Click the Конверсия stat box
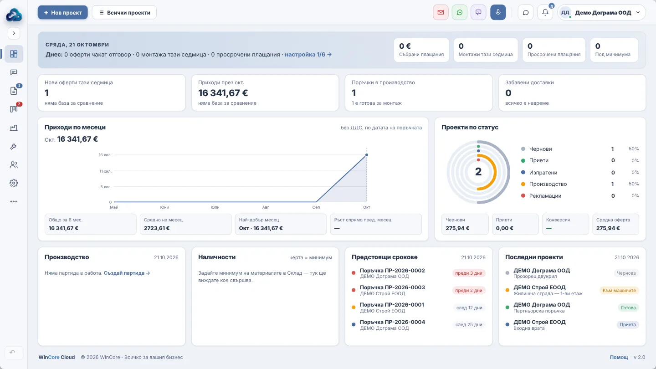The image size is (656, 369). tap(565, 224)
